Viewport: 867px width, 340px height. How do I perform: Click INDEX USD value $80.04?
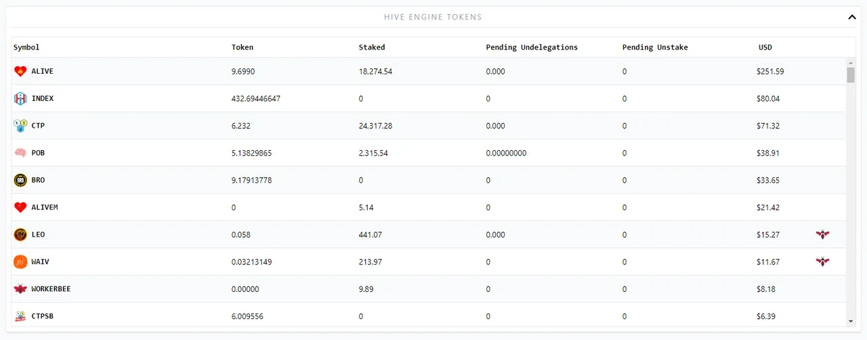point(768,99)
